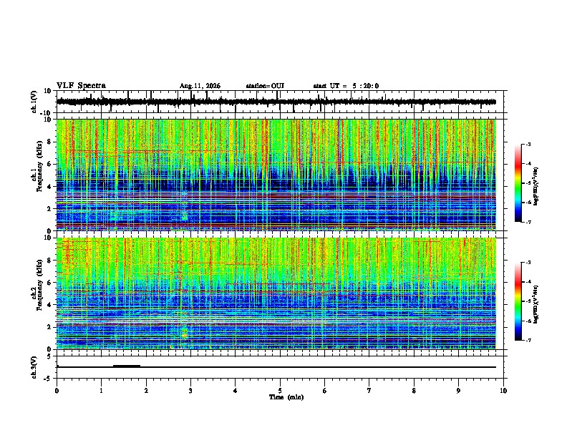Click the "-7" label on ch.1 color bar
The height and width of the screenshot is (438, 567).
[x=528, y=222]
